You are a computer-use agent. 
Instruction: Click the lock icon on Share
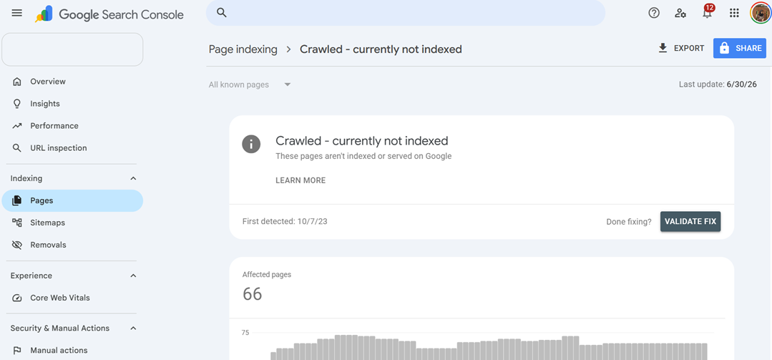coord(724,48)
